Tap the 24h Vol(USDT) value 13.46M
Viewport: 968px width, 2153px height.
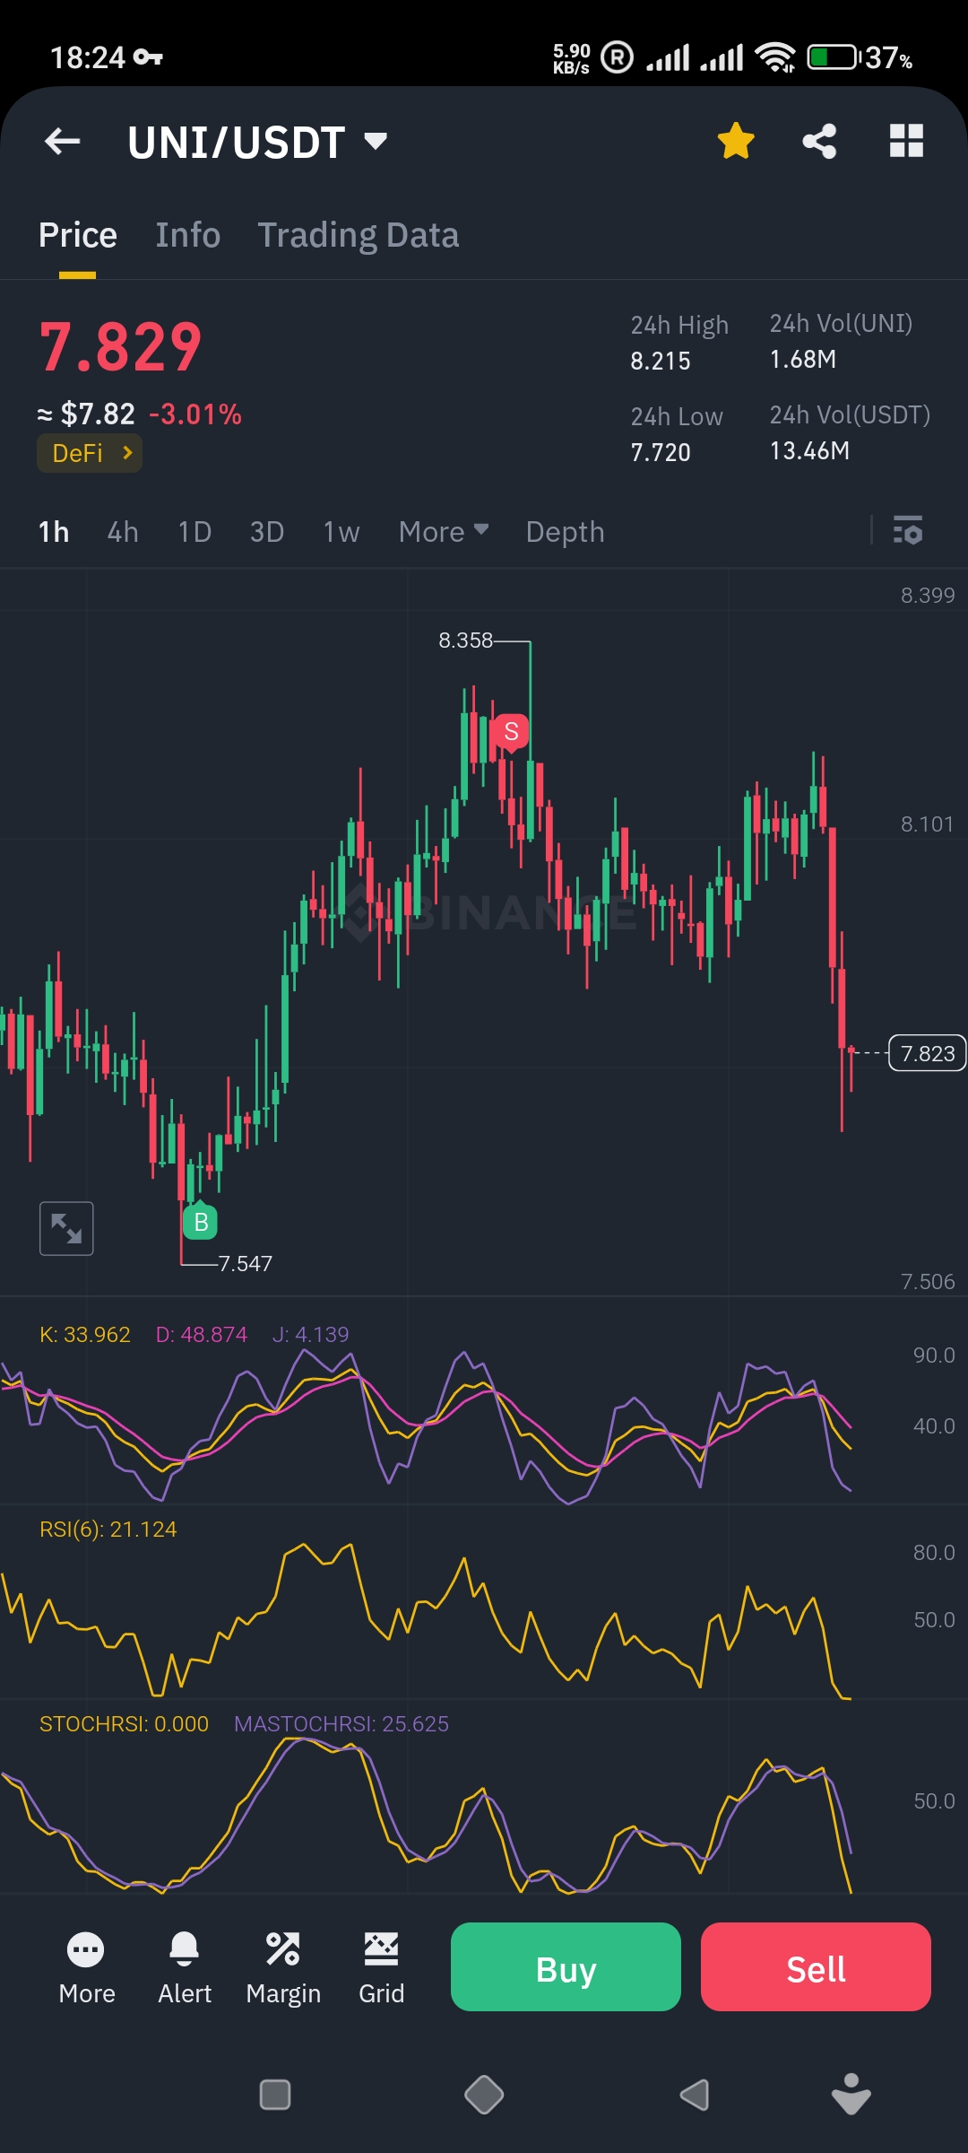tap(809, 450)
